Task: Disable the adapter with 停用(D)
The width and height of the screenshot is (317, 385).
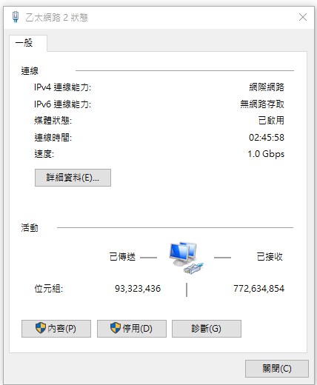Action: [x=132, y=329]
